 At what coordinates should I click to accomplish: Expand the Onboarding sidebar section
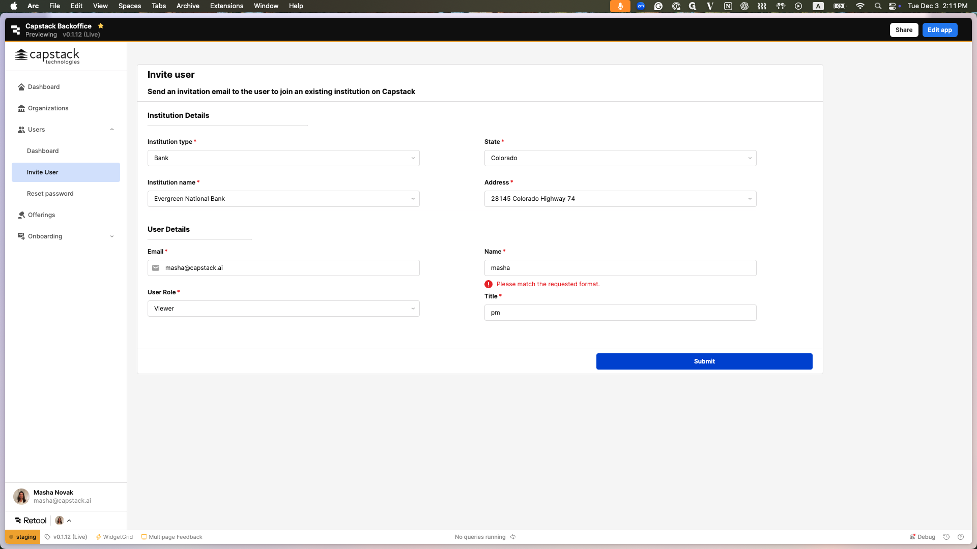click(112, 236)
